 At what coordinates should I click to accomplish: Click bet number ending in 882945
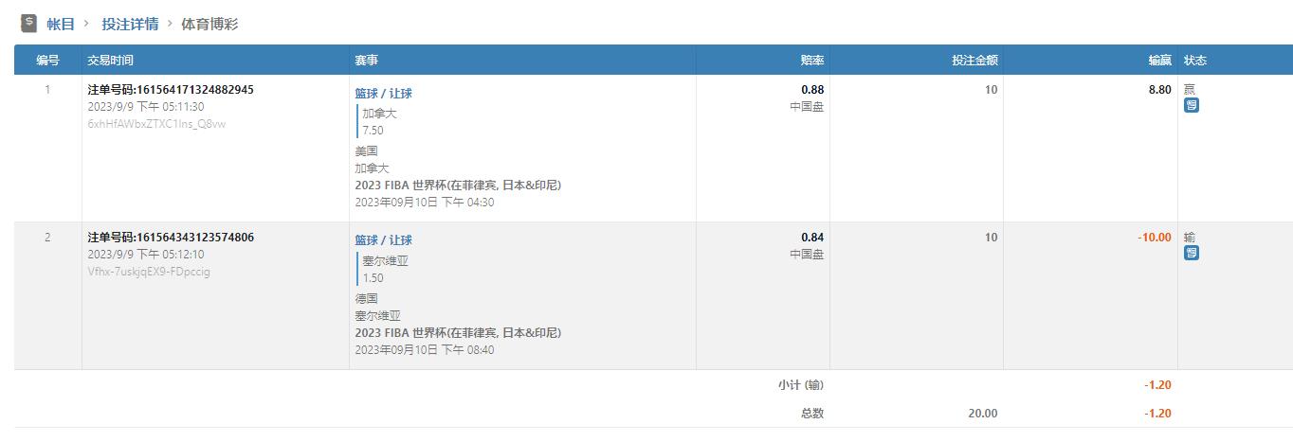pos(171,90)
